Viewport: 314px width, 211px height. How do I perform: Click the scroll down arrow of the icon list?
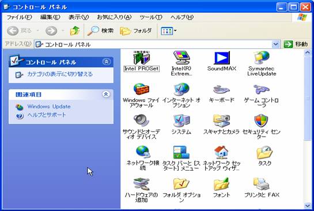308,206
